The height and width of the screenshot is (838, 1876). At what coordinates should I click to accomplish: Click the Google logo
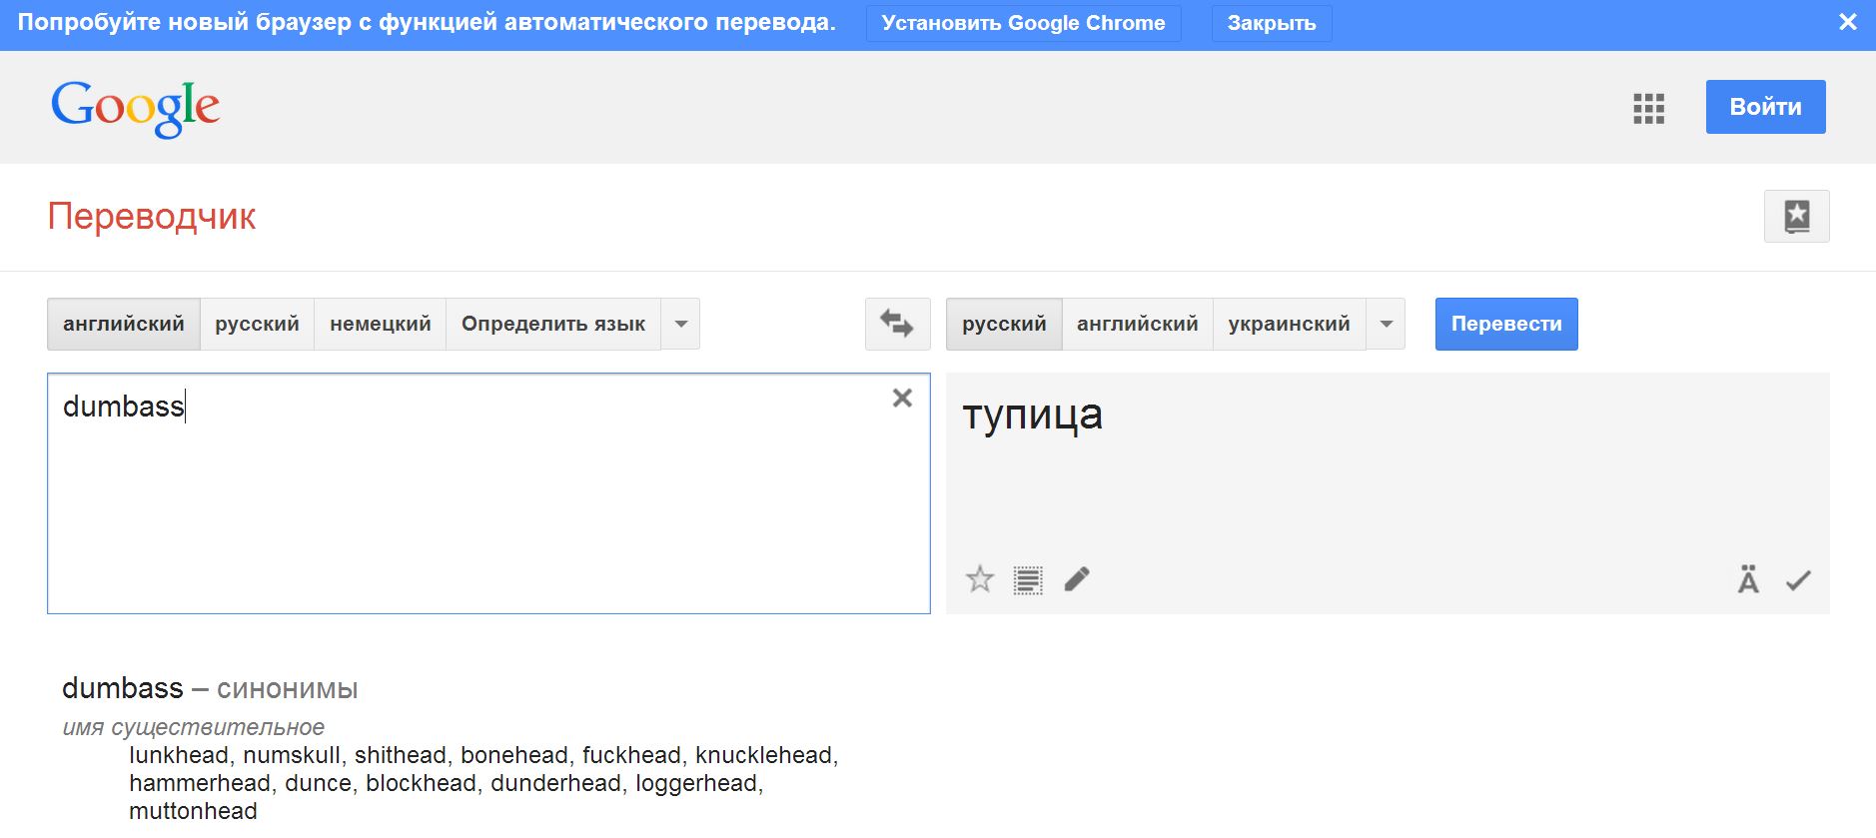pyautogui.click(x=135, y=108)
